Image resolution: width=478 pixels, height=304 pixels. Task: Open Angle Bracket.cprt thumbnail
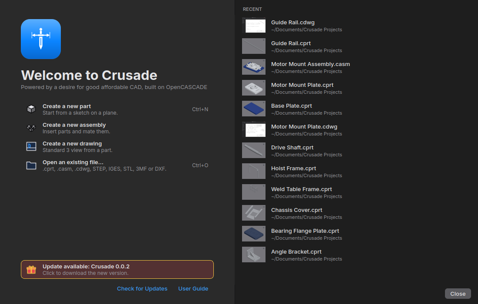(x=254, y=254)
